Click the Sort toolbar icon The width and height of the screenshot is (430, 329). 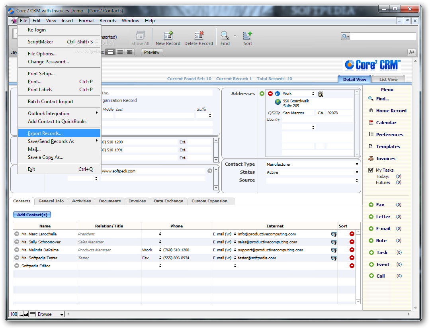point(248,35)
